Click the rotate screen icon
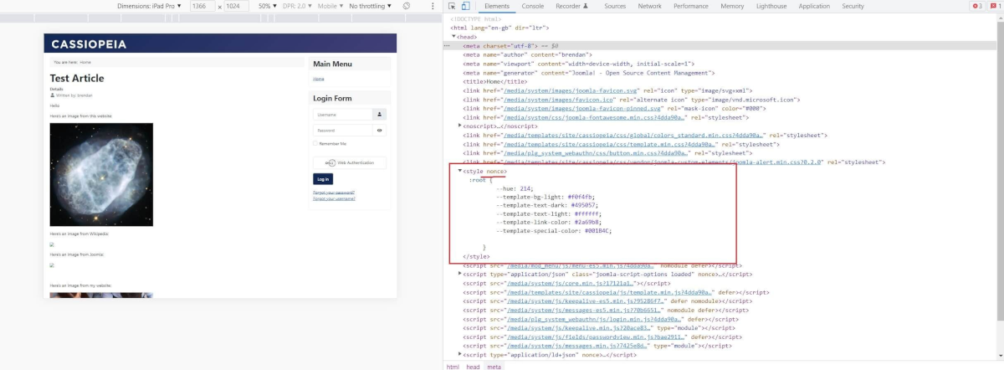The height and width of the screenshot is (370, 1004). pyautogui.click(x=407, y=6)
